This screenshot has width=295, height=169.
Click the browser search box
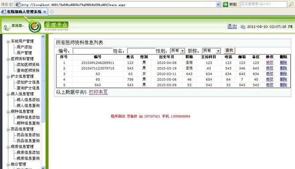tap(263, 4)
